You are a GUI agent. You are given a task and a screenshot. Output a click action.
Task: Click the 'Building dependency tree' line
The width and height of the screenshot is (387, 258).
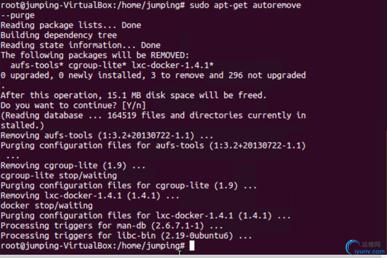(x=59, y=35)
